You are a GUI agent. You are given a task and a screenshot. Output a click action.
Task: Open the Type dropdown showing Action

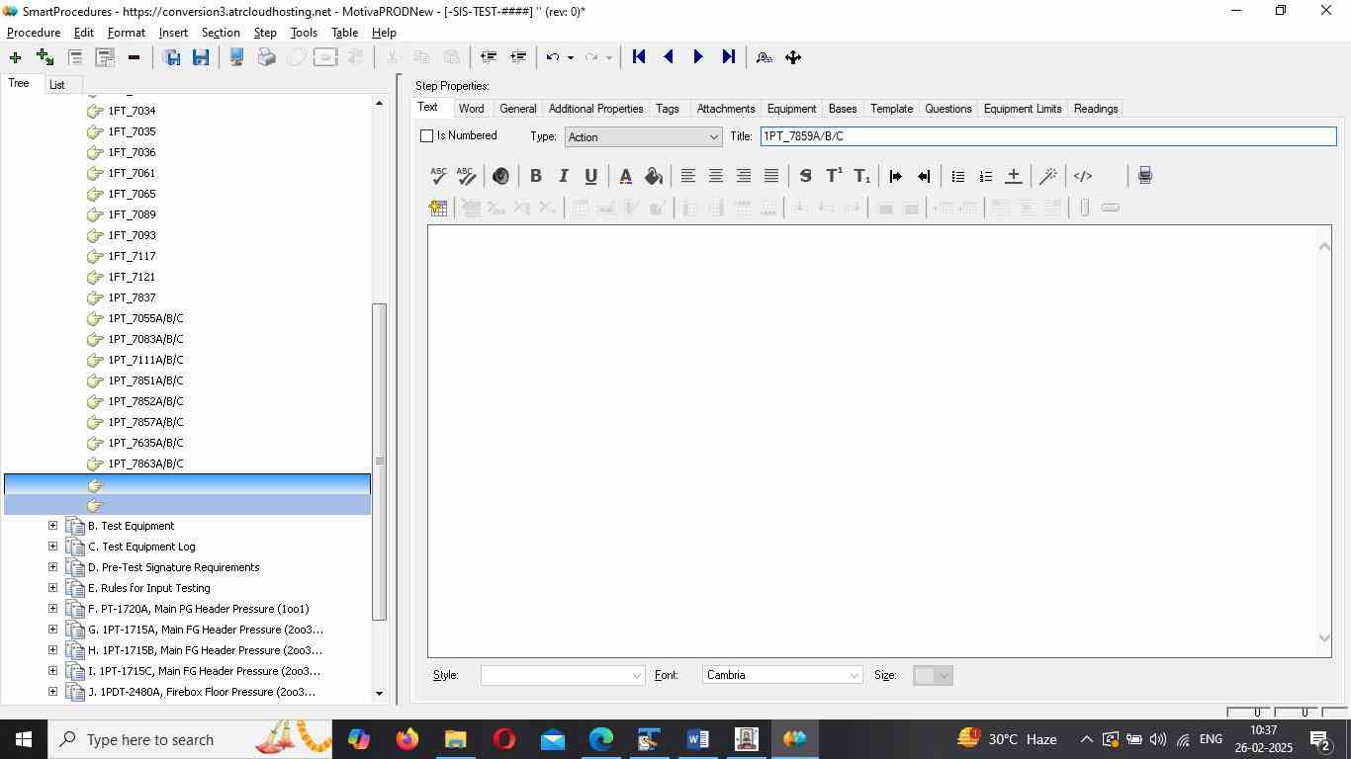click(643, 136)
